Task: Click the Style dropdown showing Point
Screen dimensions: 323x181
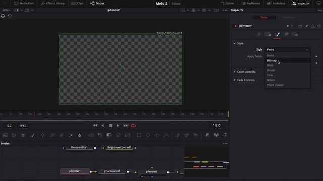Action: click(x=288, y=50)
